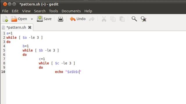Image resolution: width=186 pixels, height=104 pixels.
Task: Click the Open label in the toolbar
Action: (x=22, y=19)
